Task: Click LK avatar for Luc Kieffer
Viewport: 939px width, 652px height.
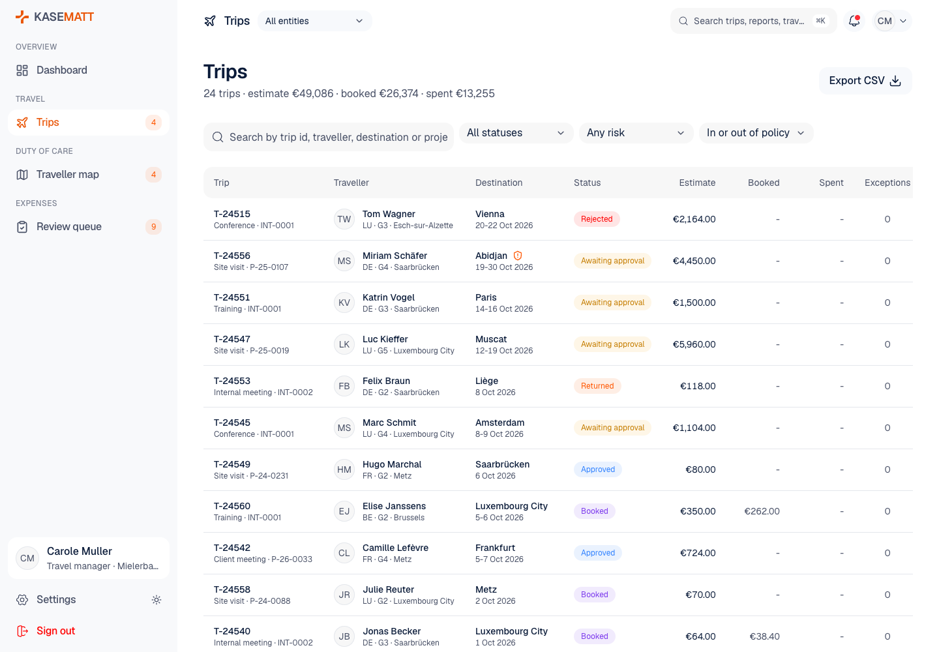Action: coord(344,344)
